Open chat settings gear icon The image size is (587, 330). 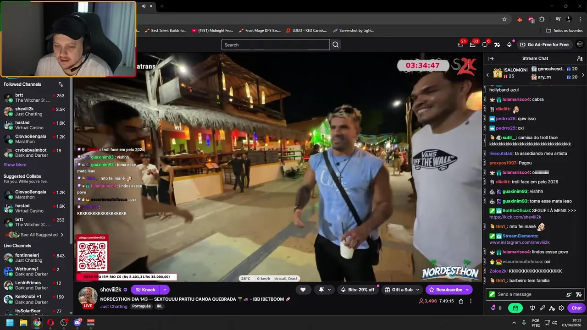click(x=561, y=308)
